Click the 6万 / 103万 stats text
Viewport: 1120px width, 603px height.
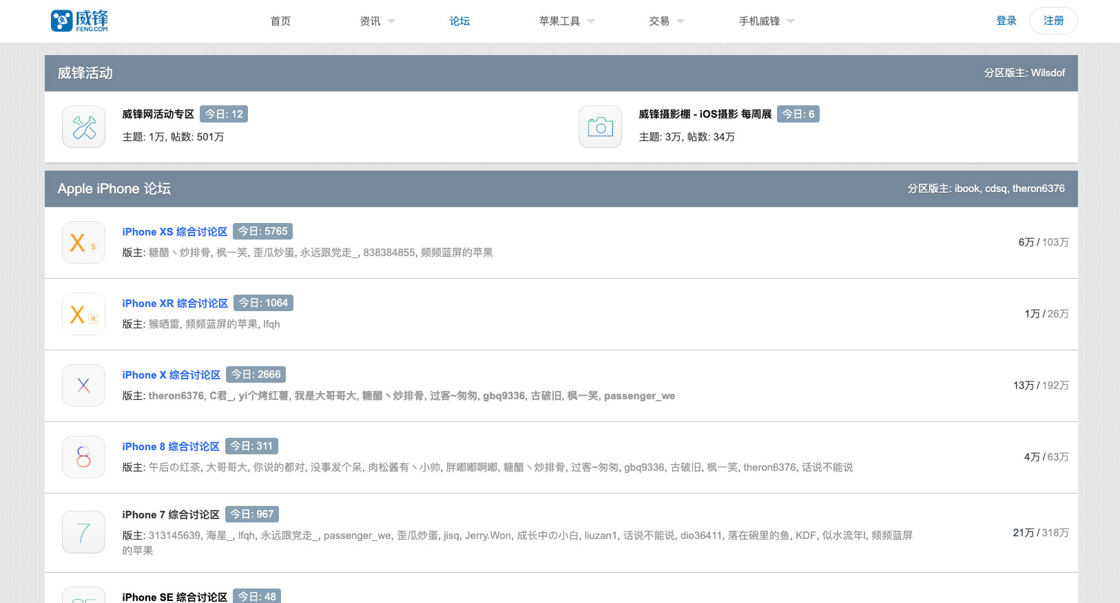click(1044, 242)
